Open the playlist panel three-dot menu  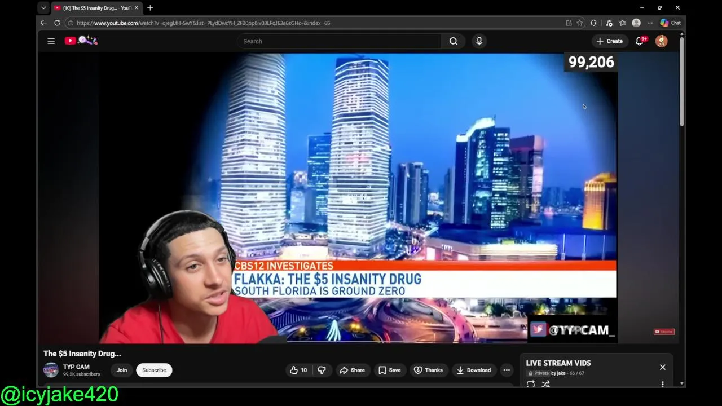[662, 384]
